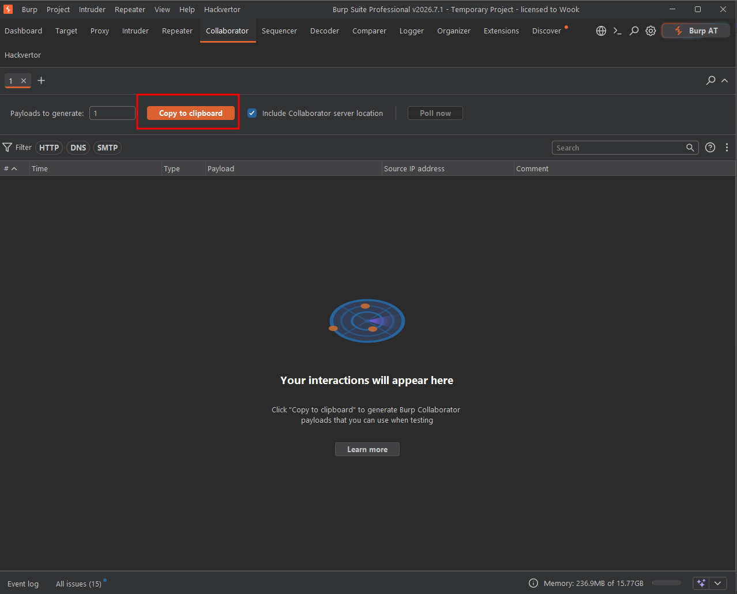Toggle the SMTP filter chip

[108, 148]
